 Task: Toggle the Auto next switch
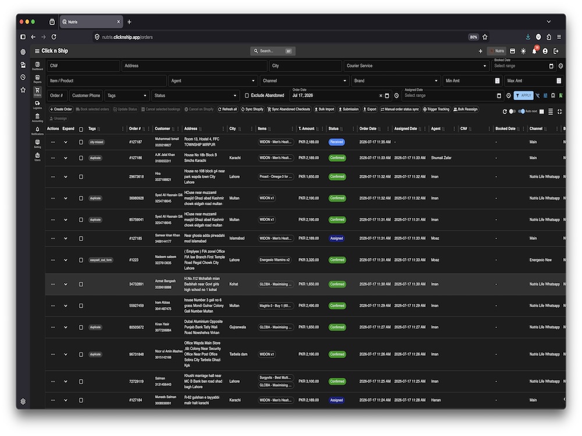[x=521, y=111]
